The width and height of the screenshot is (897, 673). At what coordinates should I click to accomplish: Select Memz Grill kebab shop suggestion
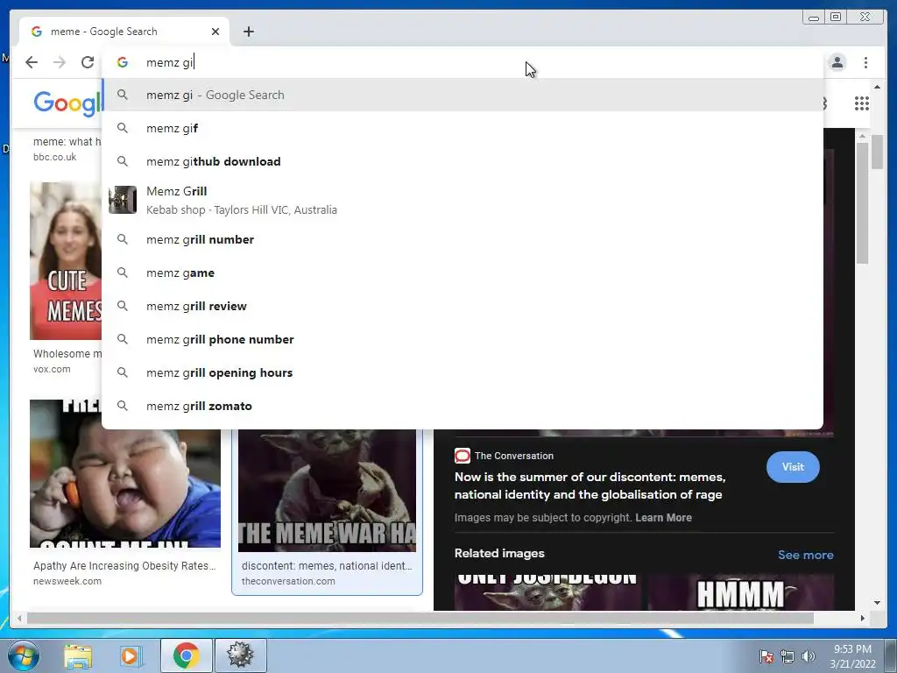(463, 201)
